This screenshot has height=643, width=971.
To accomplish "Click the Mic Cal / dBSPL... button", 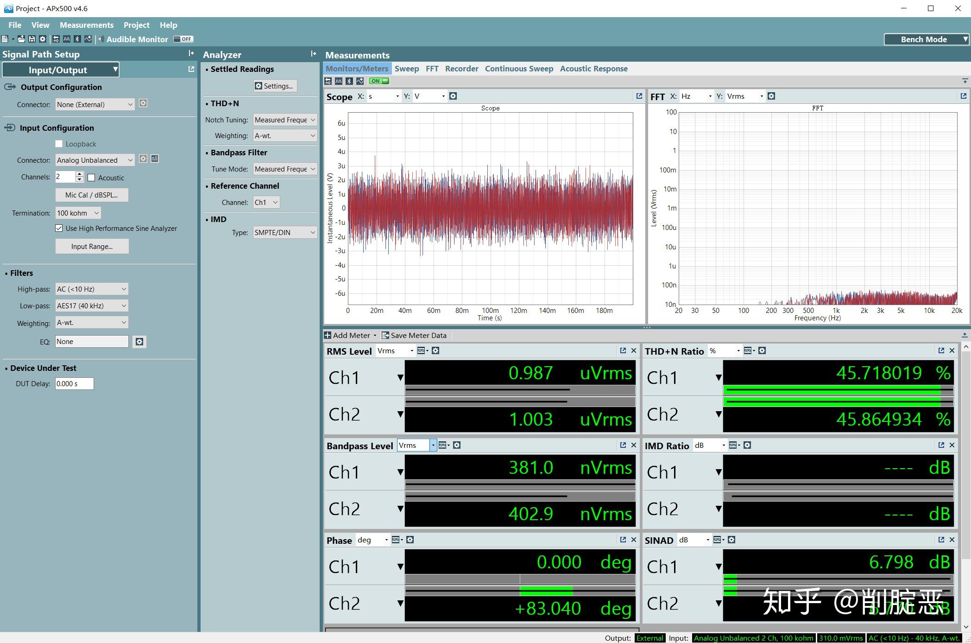I will tap(91, 195).
